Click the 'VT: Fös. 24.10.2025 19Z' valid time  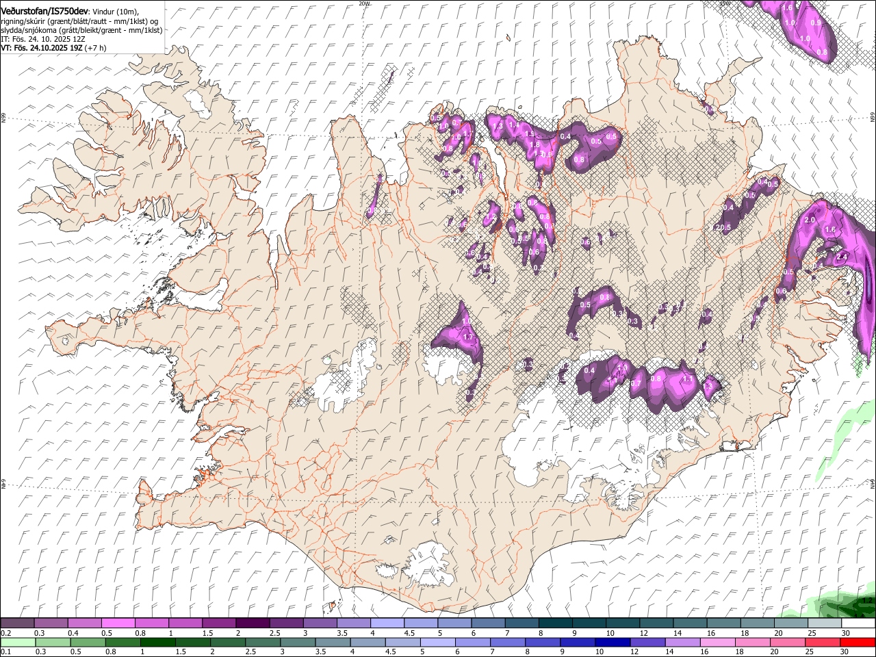[42, 48]
